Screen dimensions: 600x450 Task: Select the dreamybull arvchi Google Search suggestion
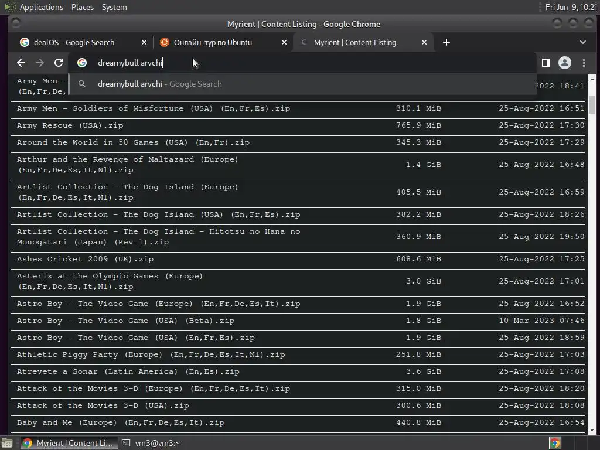302,84
